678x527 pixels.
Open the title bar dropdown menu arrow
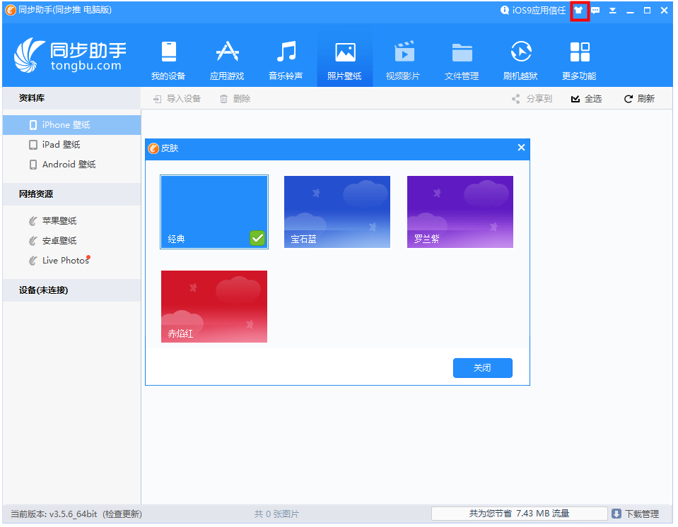tap(613, 11)
